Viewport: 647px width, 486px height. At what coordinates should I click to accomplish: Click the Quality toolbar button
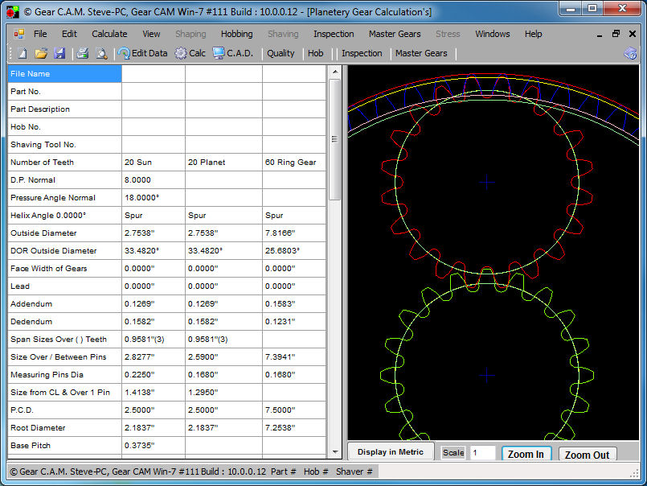click(x=281, y=53)
